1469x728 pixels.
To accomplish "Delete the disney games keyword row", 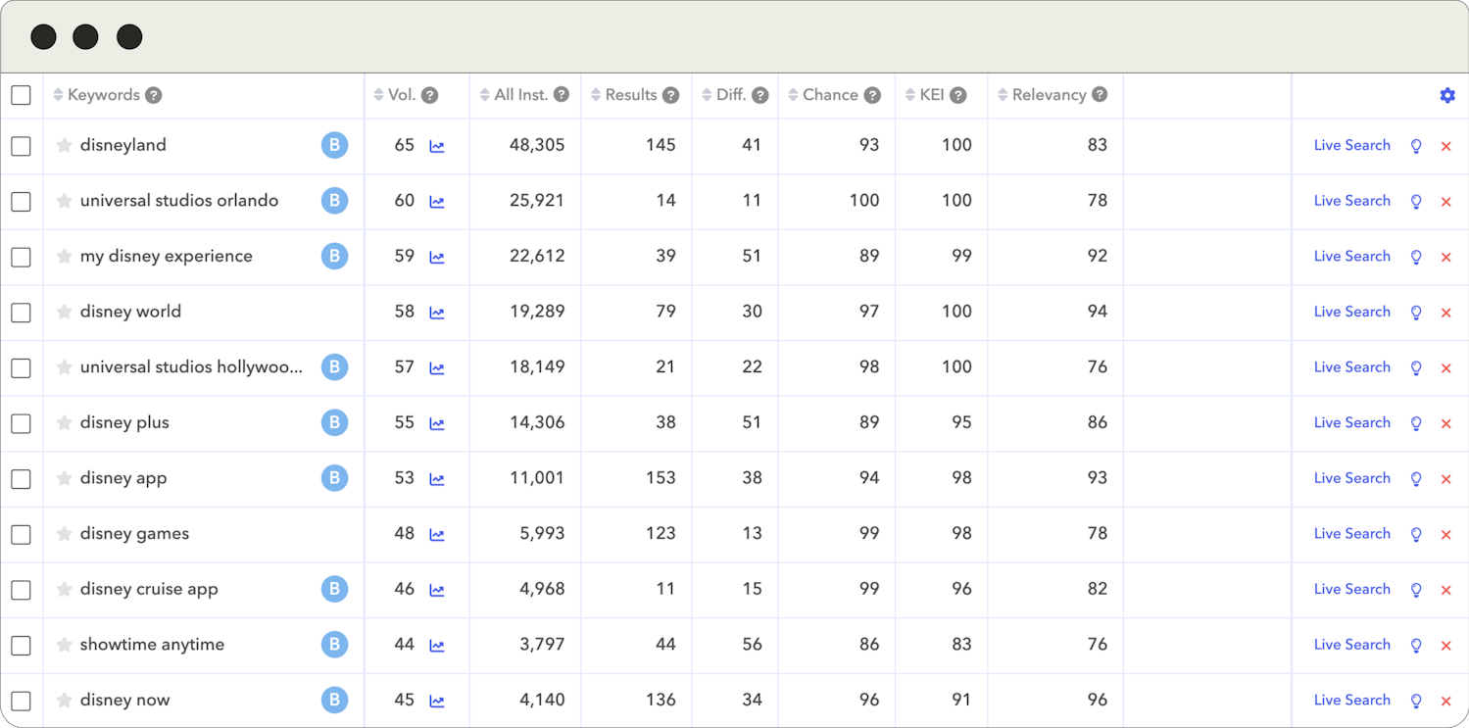I will click(1445, 535).
